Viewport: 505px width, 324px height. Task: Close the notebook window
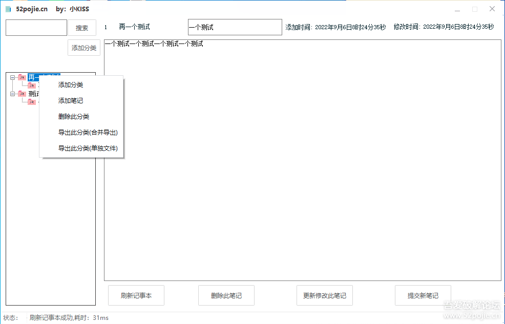492,9
